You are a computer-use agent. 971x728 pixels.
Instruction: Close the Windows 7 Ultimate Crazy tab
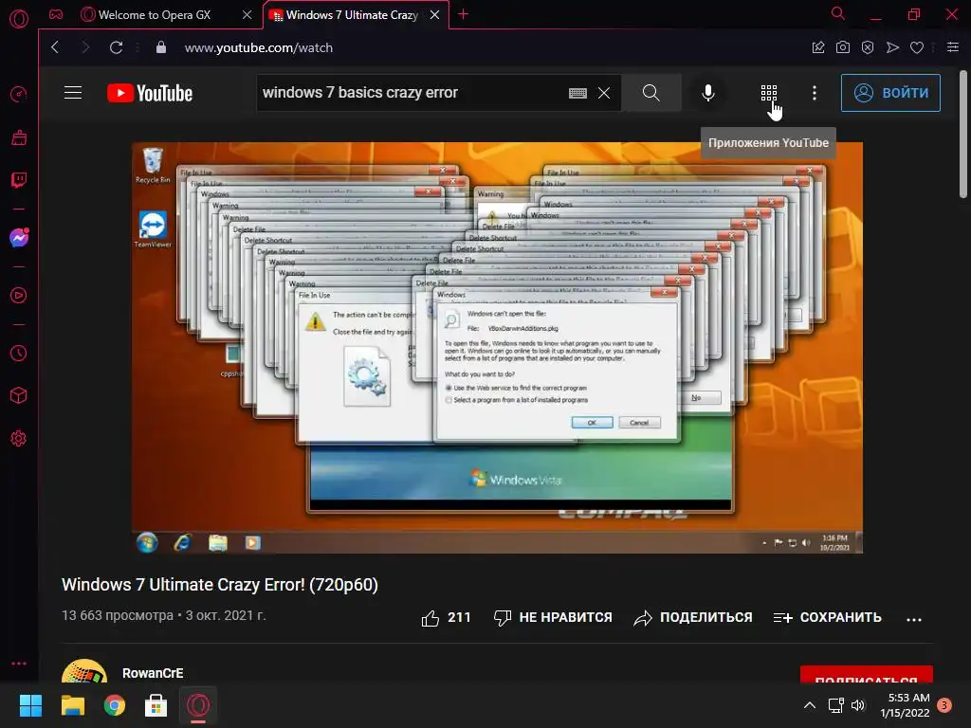point(434,15)
